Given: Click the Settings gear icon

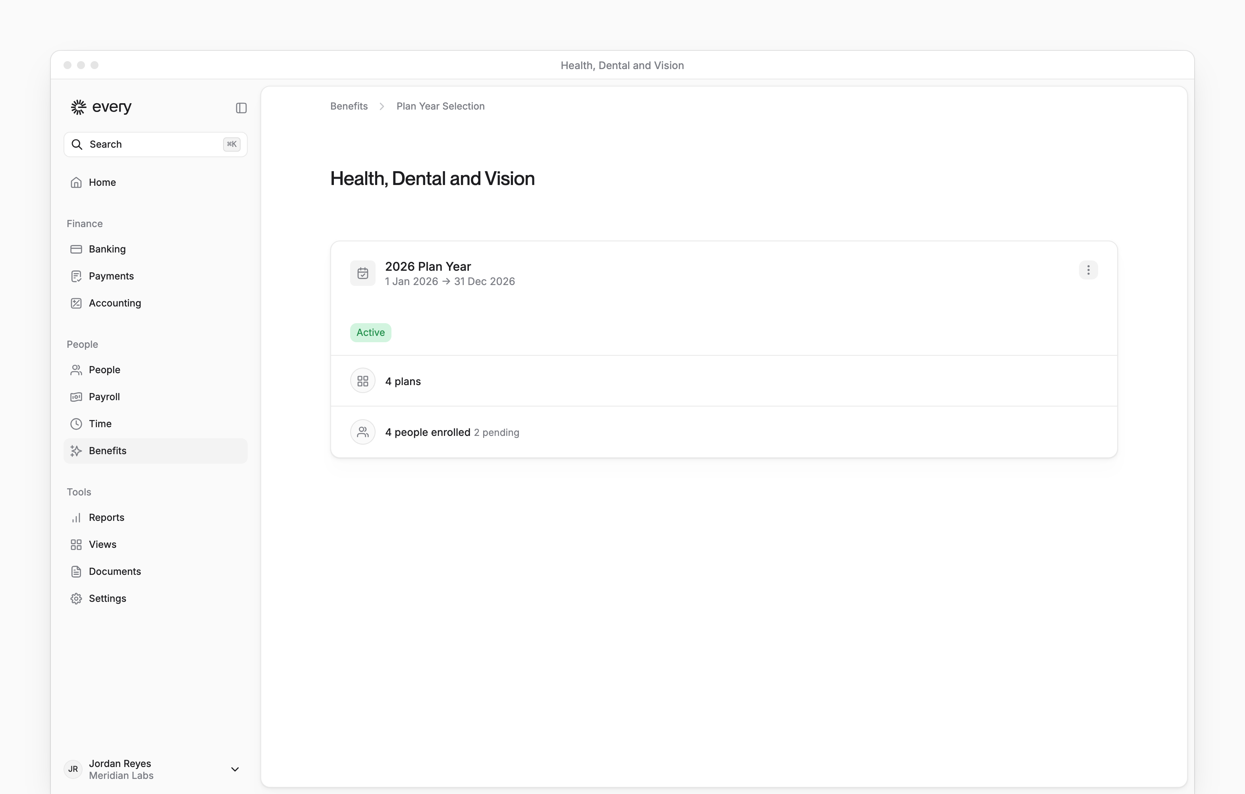Looking at the screenshot, I should (x=76, y=598).
